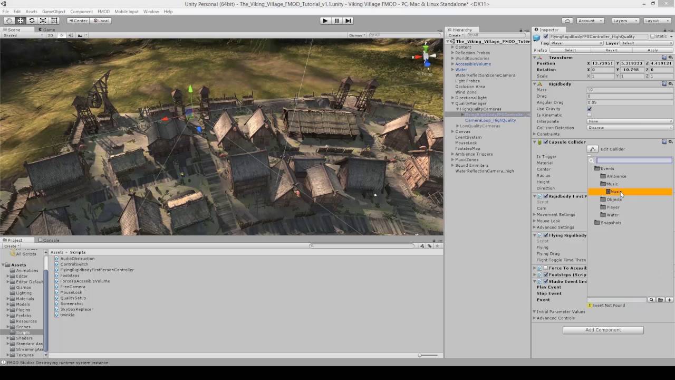Toggle Use Gravity checkbox
675x380 pixels.
pyautogui.click(x=589, y=109)
